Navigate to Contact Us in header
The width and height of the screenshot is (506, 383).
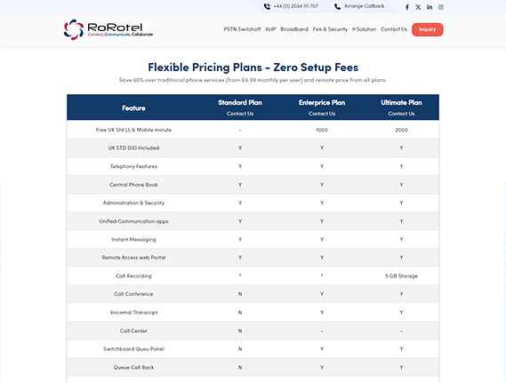394,29
